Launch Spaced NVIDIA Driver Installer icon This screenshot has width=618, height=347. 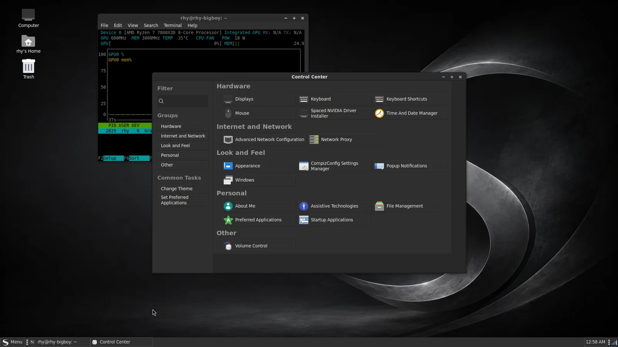(304, 113)
